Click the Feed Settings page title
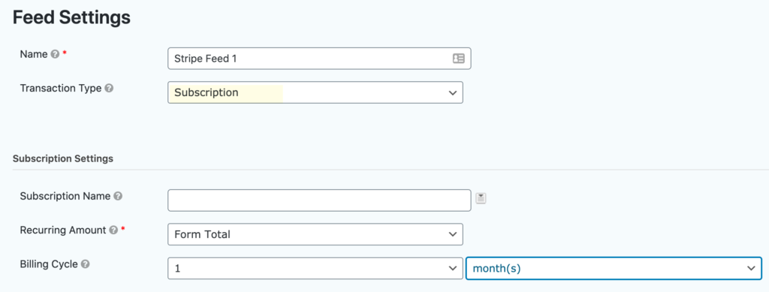Screen dimensions: 769x292 tap(71, 17)
